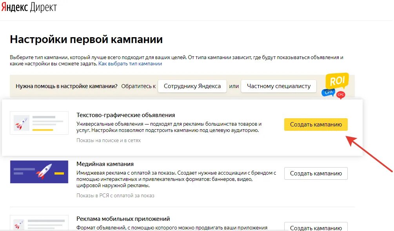The image size is (394, 231).
Task: Select the Текстово-графические объявления thumbnail
Action: click(x=39, y=123)
